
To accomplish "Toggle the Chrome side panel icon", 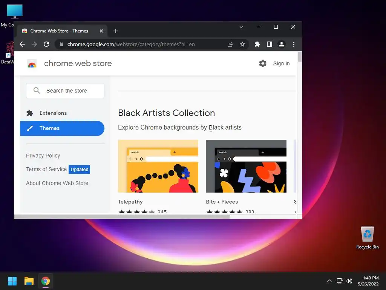I will [x=269, y=45].
